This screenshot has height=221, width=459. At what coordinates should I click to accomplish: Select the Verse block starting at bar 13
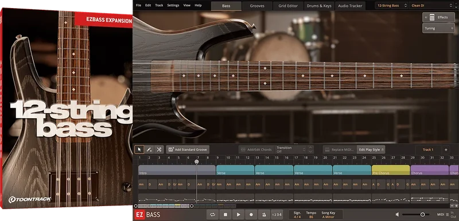click(x=274, y=170)
